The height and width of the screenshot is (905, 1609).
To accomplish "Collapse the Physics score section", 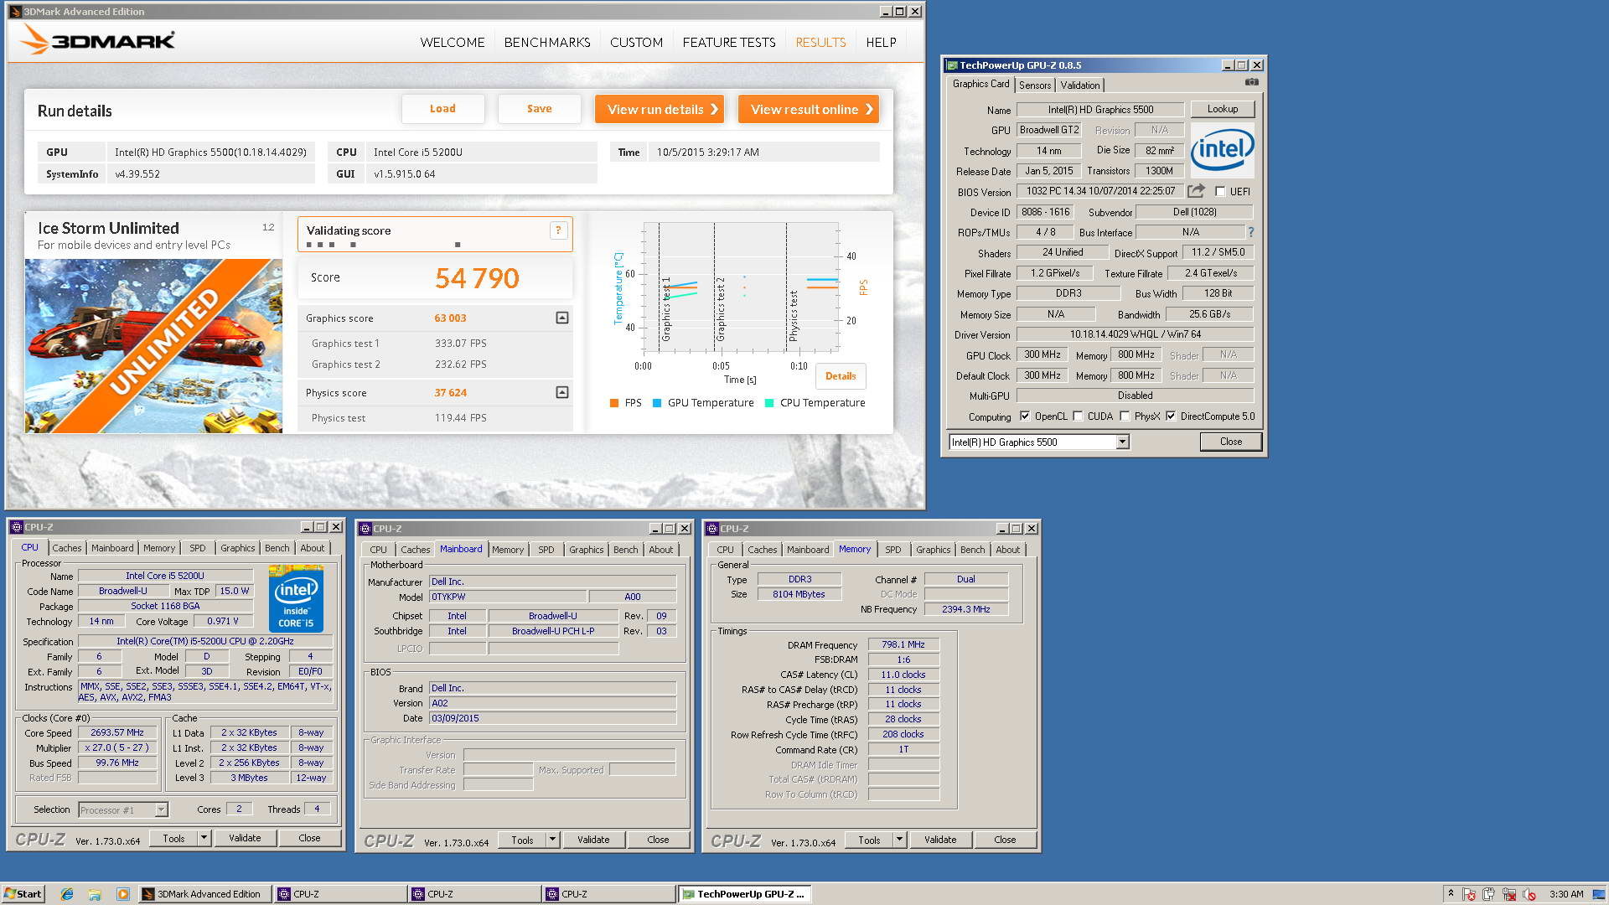I will pos(562,392).
